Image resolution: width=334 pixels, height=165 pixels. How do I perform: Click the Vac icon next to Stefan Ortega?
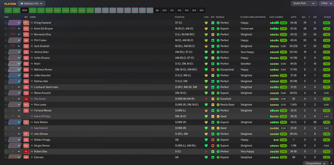pyautogui.click(x=26, y=140)
